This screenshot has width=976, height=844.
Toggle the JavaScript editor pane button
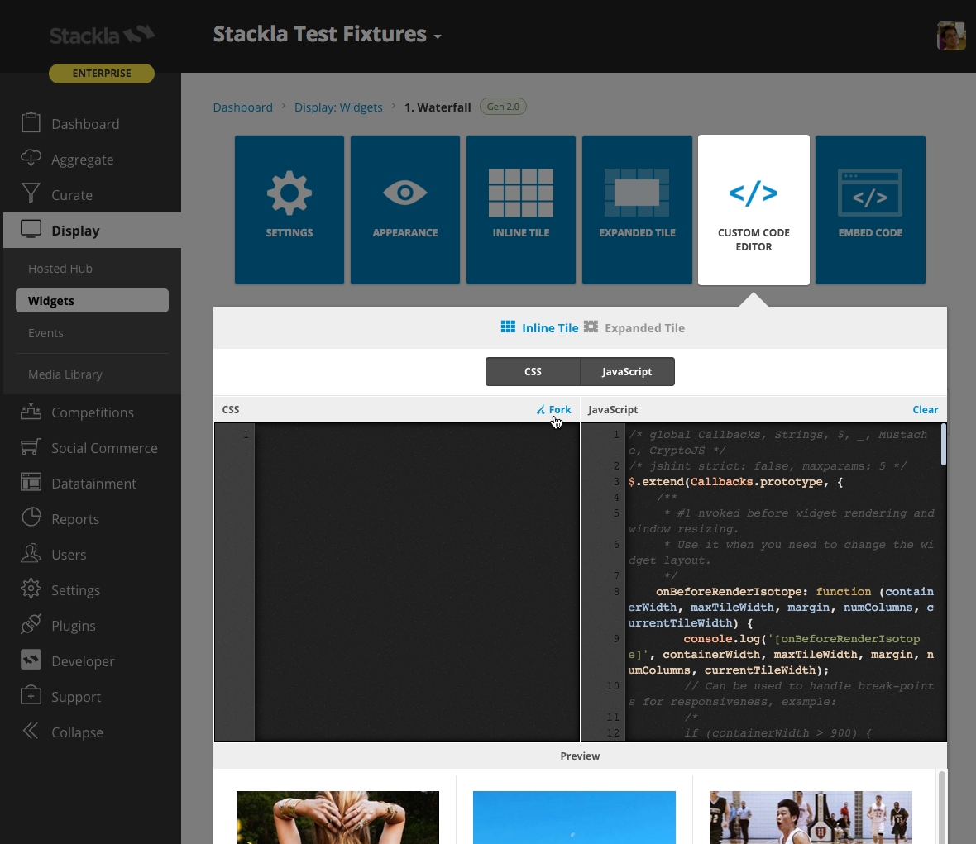click(x=627, y=372)
